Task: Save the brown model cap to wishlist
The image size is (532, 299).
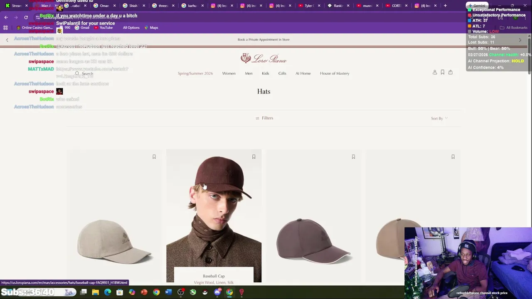Action: [254, 157]
